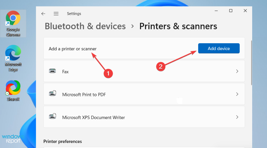Minimize the Settings window
Viewport: 267px width, 148px height.
(216, 11)
